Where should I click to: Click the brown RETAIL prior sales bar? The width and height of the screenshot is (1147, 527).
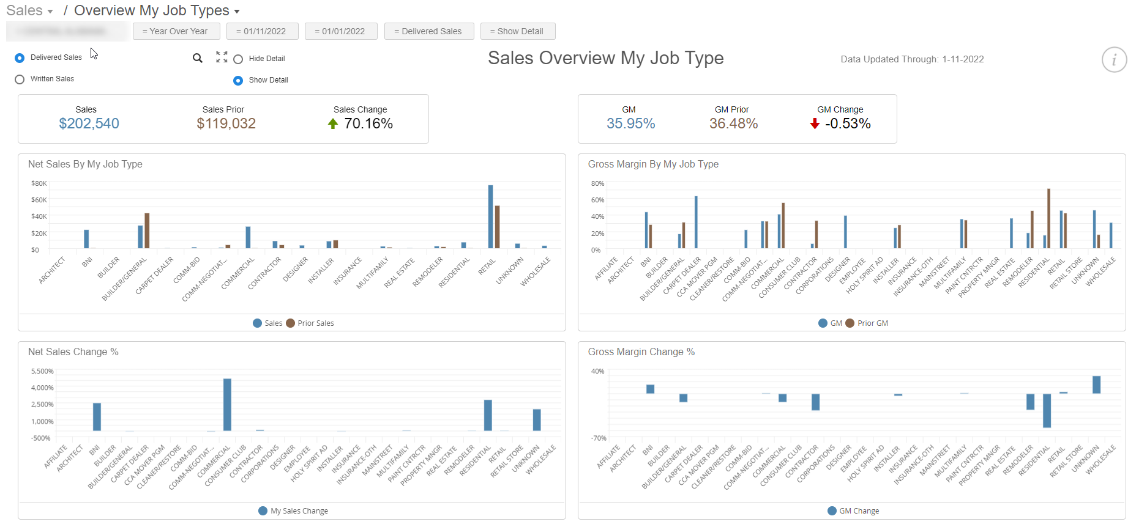click(x=498, y=227)
